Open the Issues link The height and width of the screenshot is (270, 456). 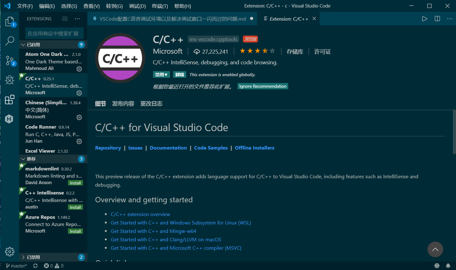click(x=135, y=148)
